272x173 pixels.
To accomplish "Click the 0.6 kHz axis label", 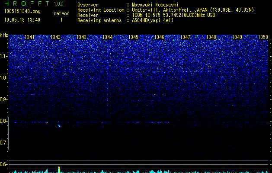I will (x=3, y=164).
